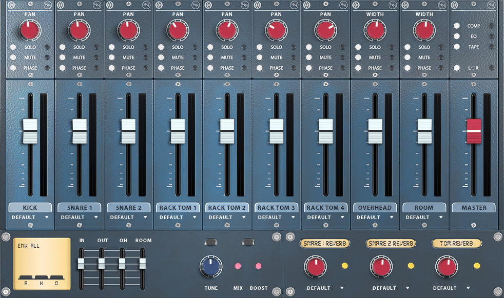This screenshot has width=504, height=298.
Task: Click the waveform icon atop Snare 1 channel
Action: click(x=96, y=5)
